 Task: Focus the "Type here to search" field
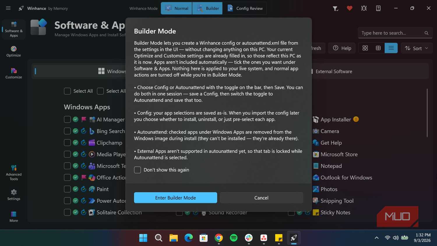point(395,33)
